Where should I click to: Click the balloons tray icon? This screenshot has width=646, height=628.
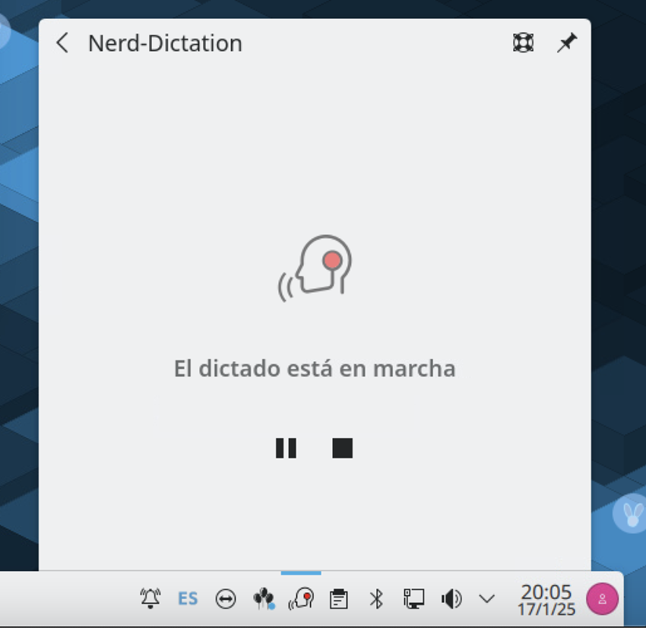(263, 599)
